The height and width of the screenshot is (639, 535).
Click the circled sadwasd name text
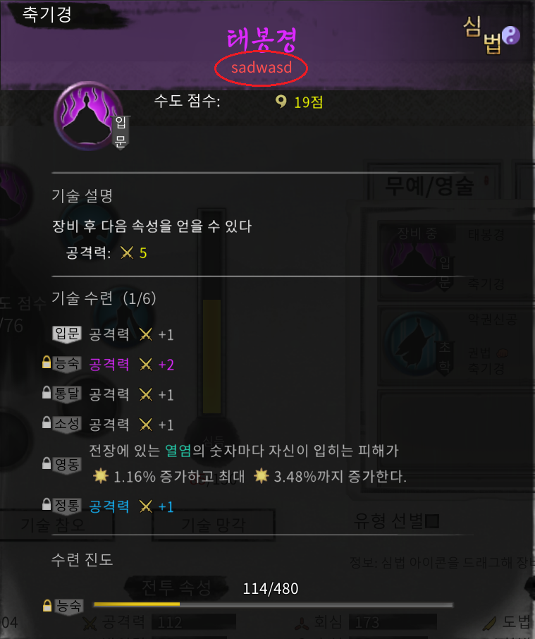pos(262,67)
